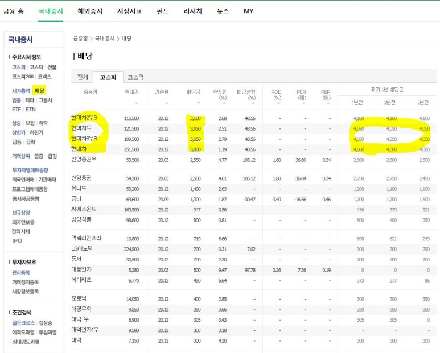This screenshot has width=440, height=353.
Task: Open the 투자자별매매동향 sidebar link
Action: [30, 170]
